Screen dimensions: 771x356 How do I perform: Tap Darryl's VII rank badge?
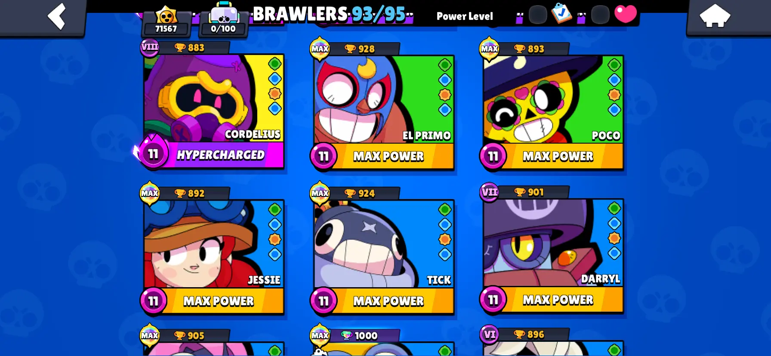pyautogui.click(x=489, y=192)
